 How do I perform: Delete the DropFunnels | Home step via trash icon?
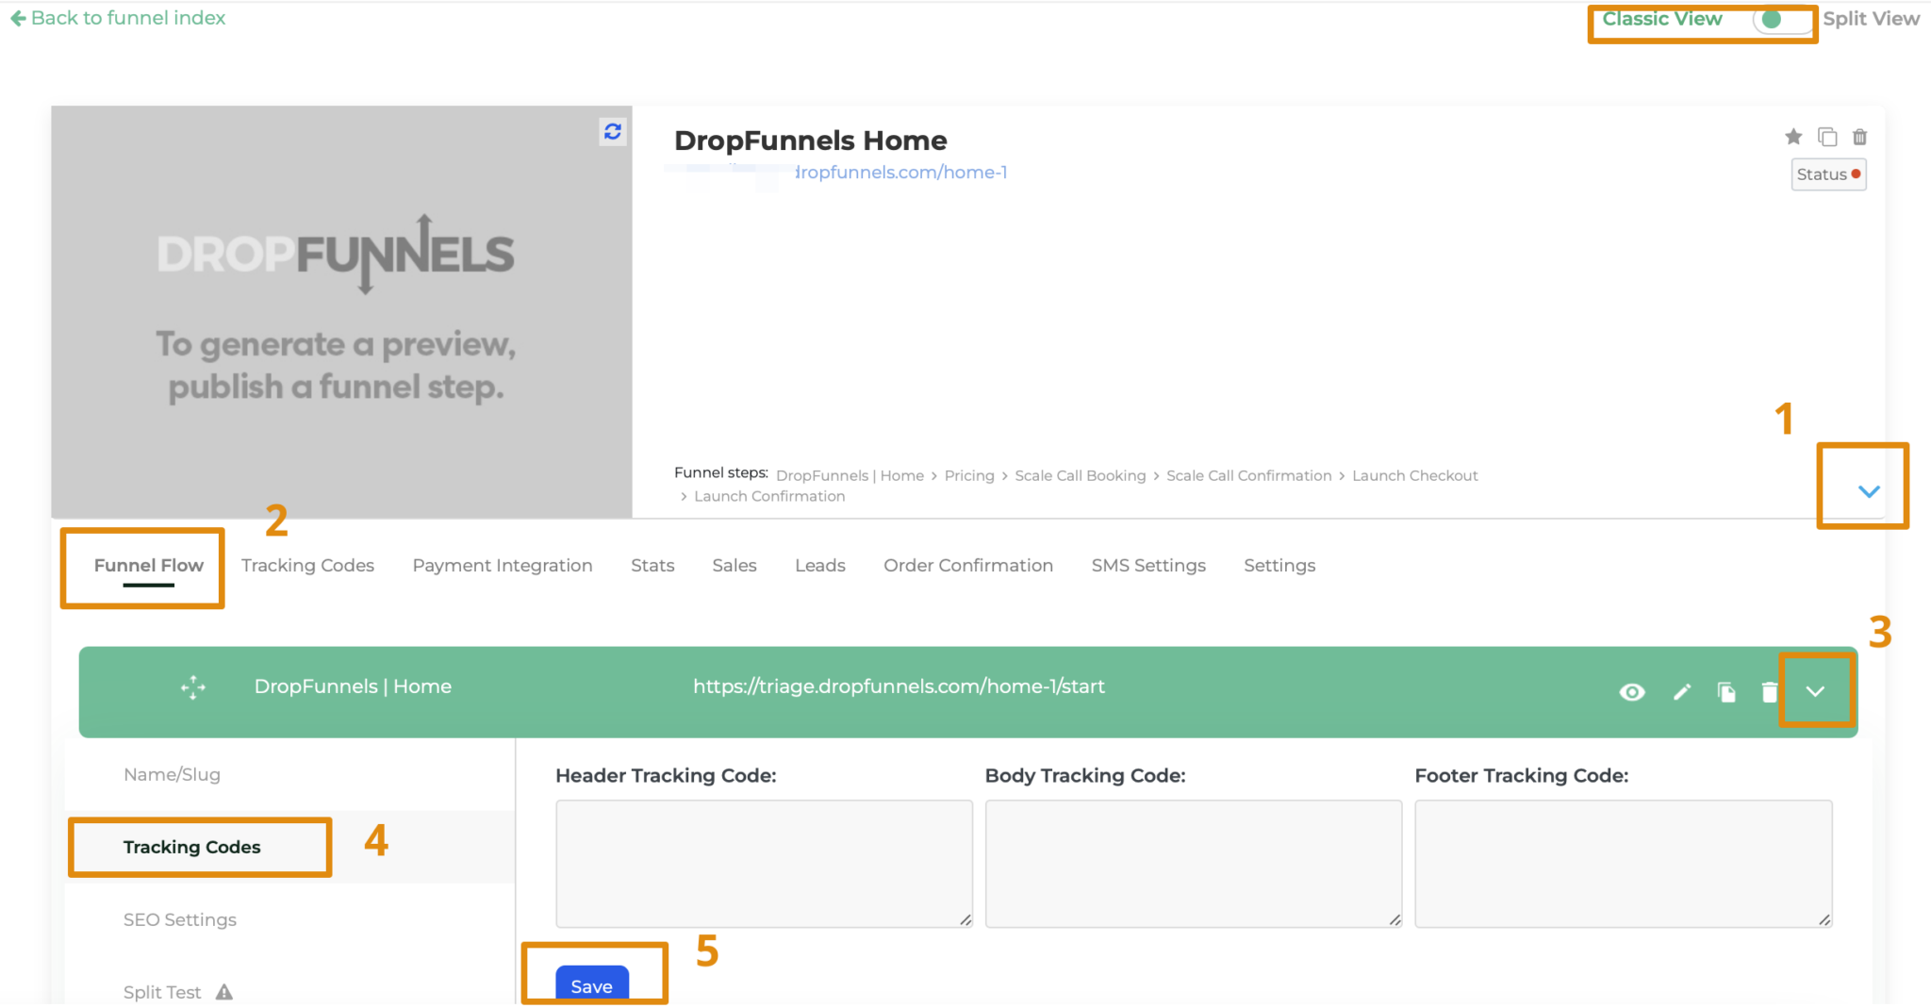point(1770,691)
